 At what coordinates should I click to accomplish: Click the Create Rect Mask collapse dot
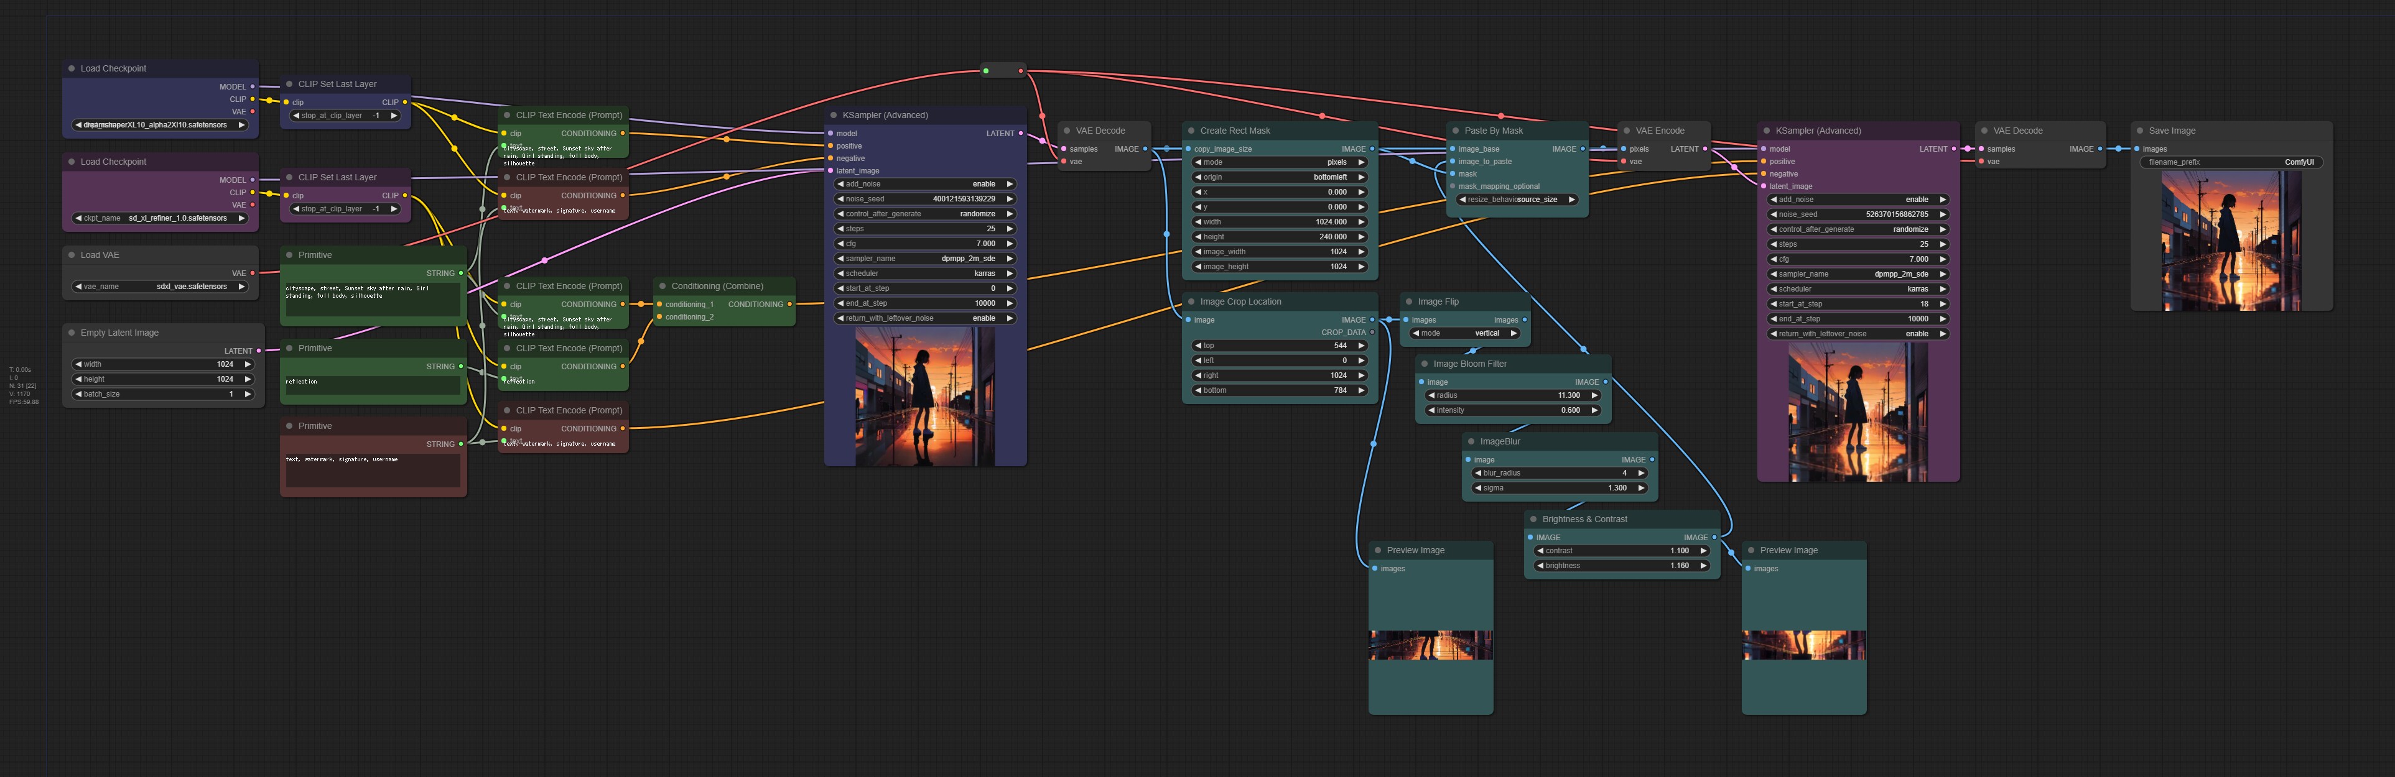(1191, 131)
